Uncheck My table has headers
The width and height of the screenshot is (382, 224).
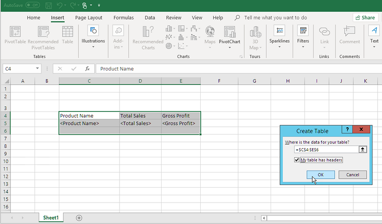click(297, 160)
